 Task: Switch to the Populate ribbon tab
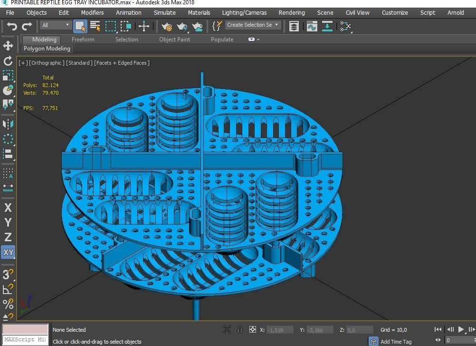[x=222, y=40]
